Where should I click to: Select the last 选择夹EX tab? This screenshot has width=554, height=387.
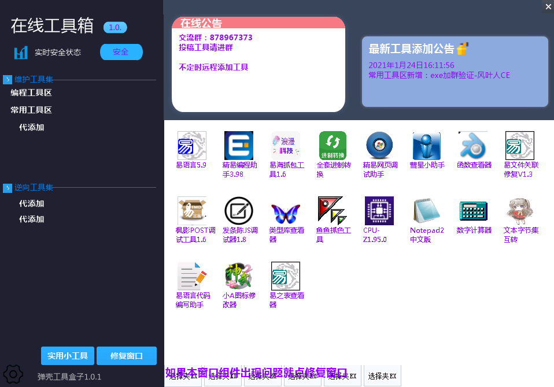point(382,376)
